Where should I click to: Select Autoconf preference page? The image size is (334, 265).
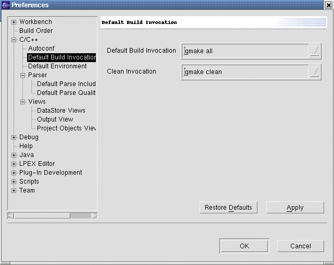(x=41, y=49)
